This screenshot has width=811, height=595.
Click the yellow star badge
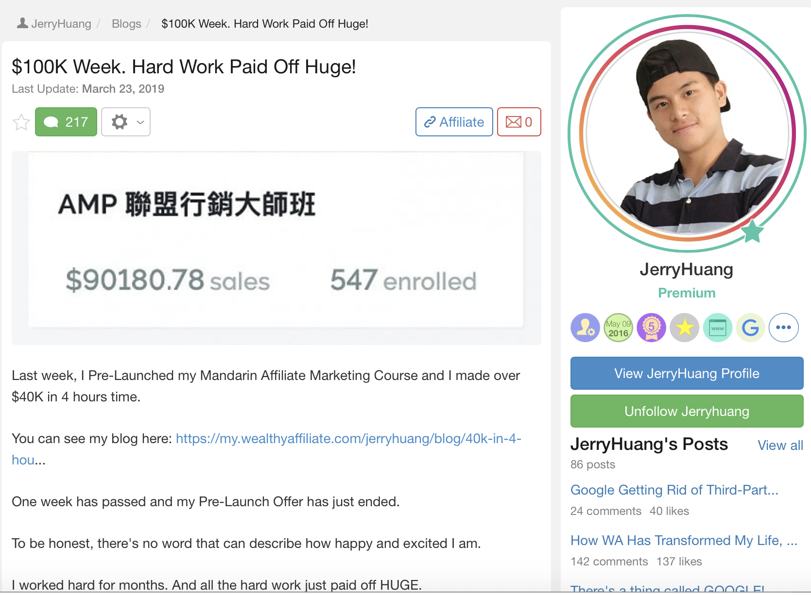click(x=684, y=328)
